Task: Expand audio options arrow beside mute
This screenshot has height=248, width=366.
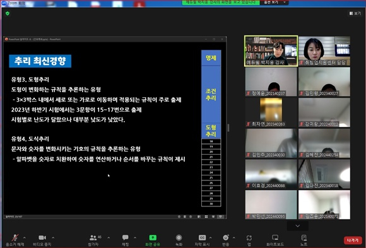Action: (25, 238)
